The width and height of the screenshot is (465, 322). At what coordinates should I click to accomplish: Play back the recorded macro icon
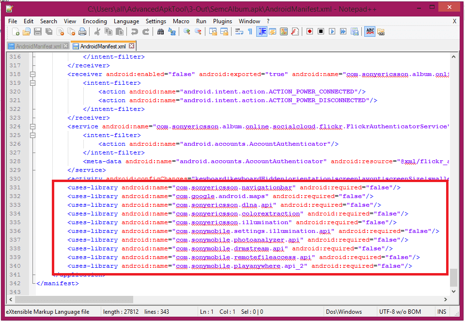[332, 31]
